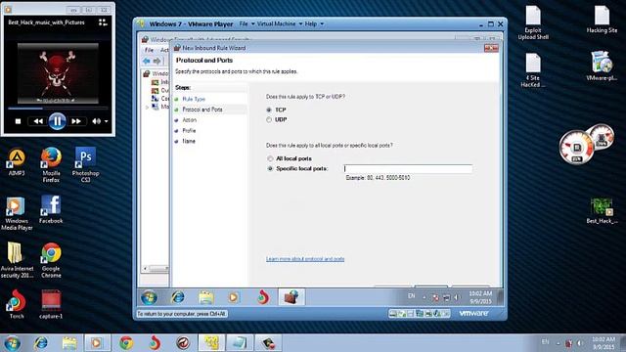Viewport: 626px width, 352px height.
Task: Select Specific local ports option
Action: tap(270, 169)
